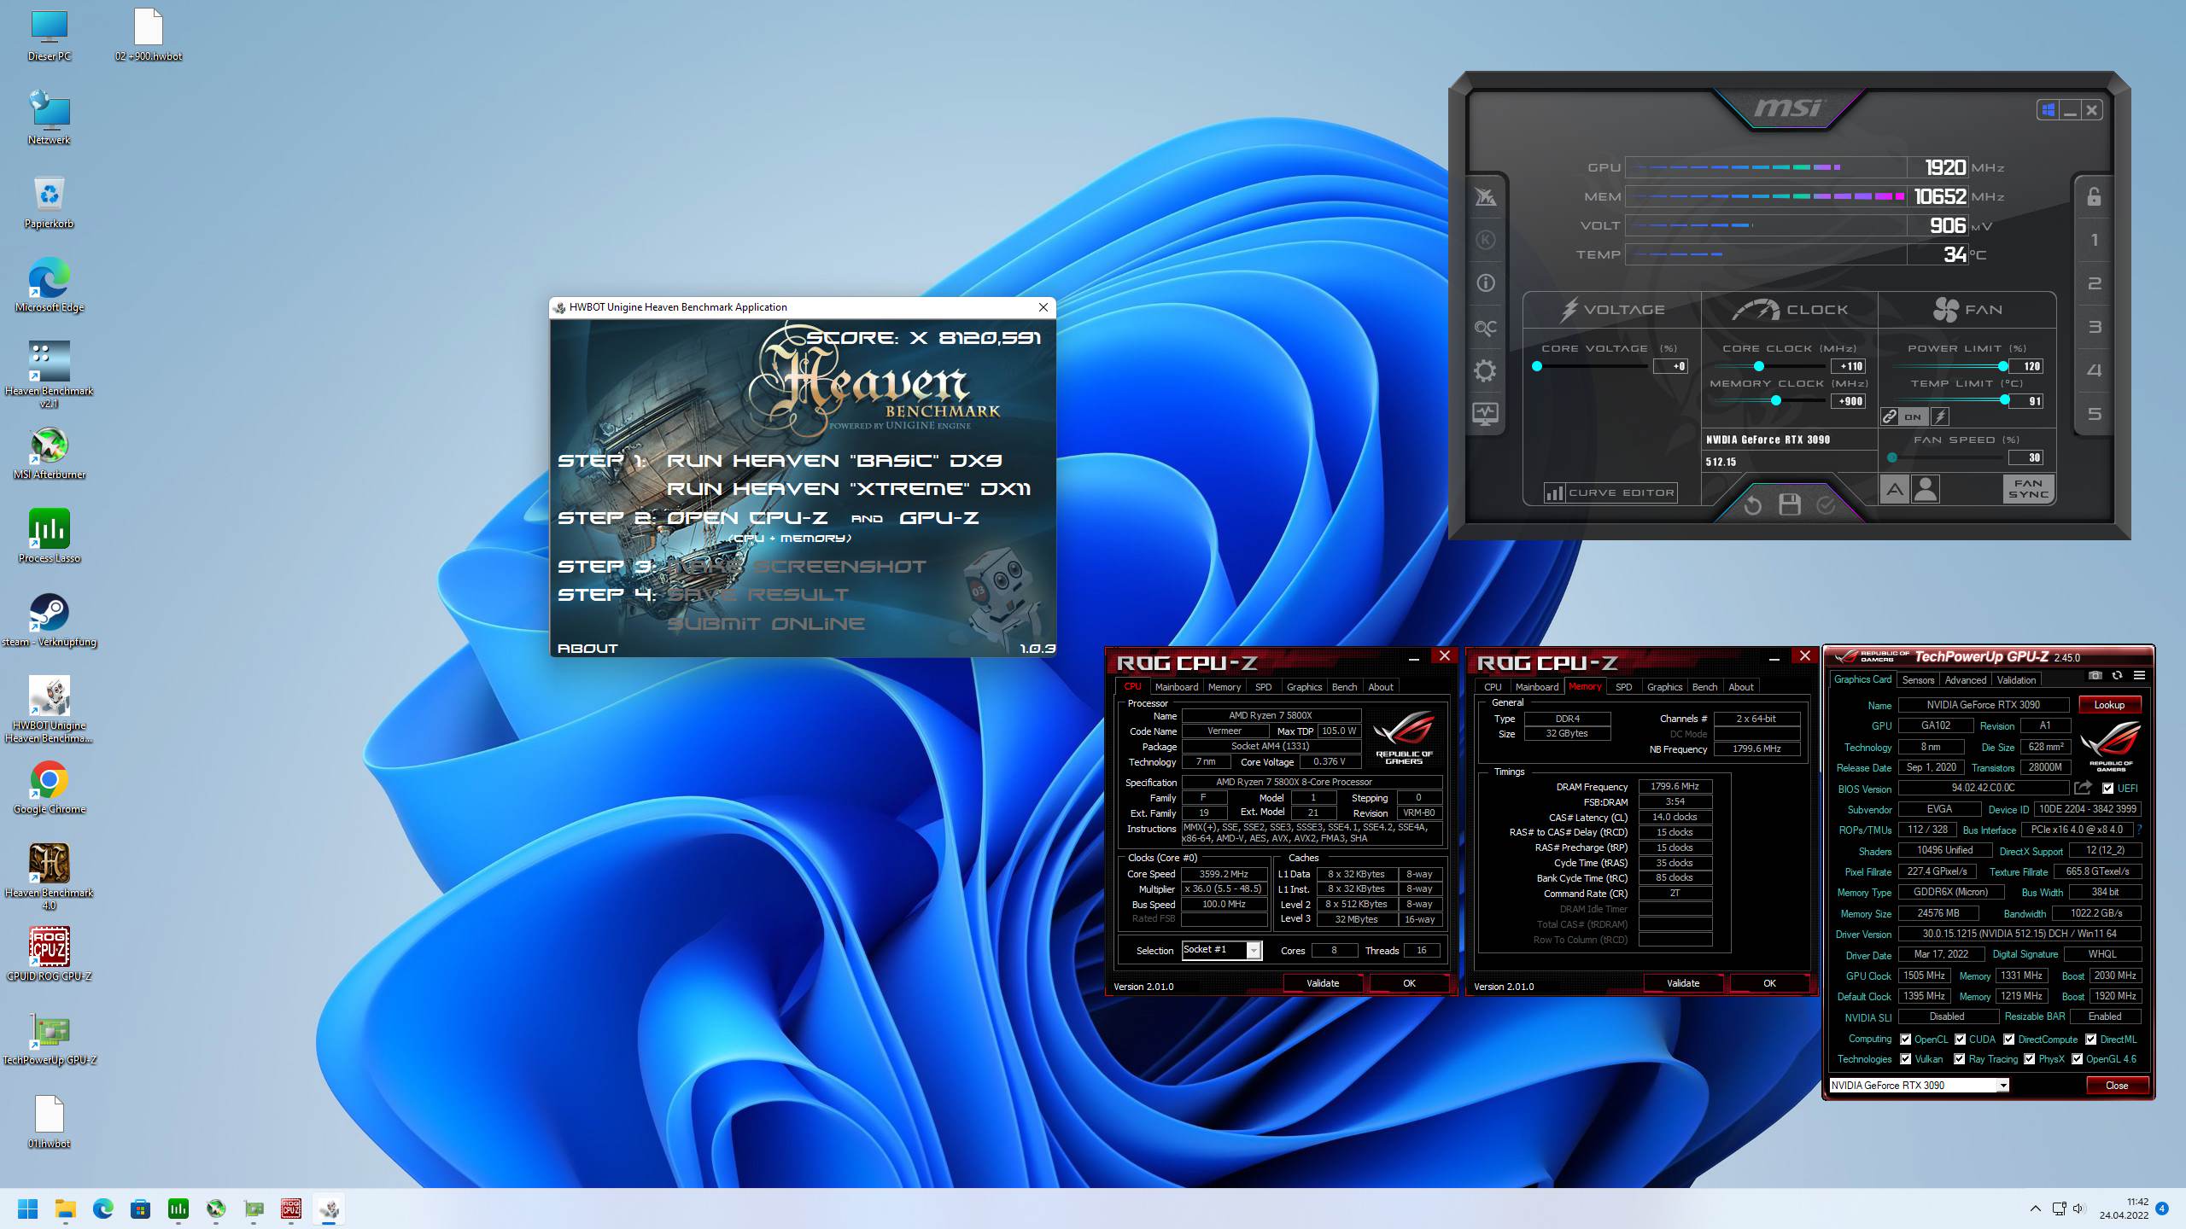Screen dimensions: 2186x1229
Task: Open the Bench tab in the left CPU-Z window
Action: click(1344, 687)
